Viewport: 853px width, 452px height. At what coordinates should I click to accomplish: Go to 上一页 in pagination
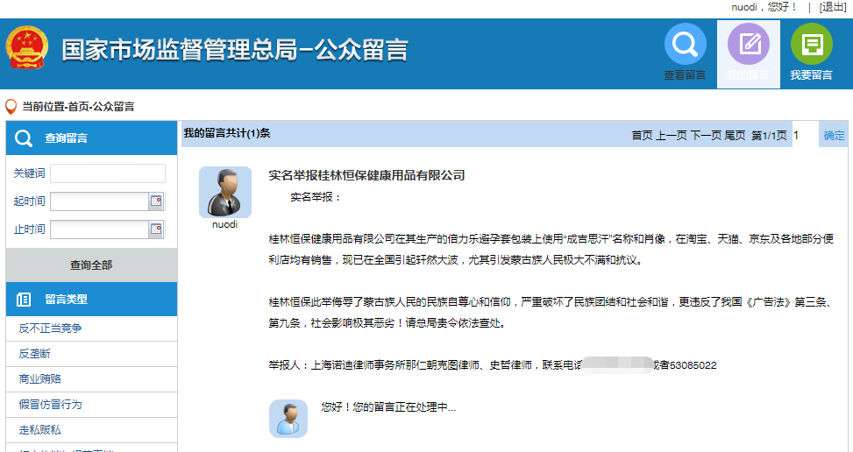(672, 135)
